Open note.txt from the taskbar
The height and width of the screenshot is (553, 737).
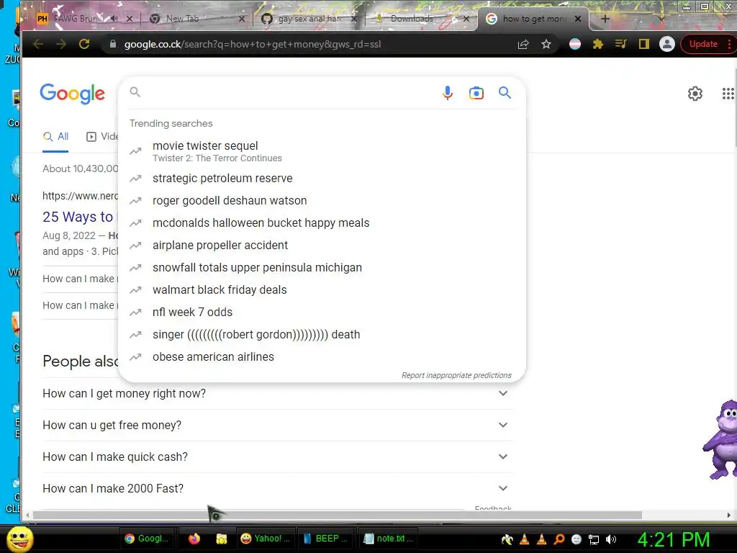tap(388, 539)
